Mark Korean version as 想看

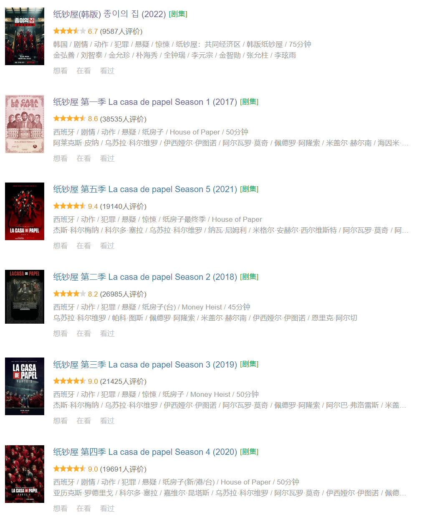click(61, 71)
